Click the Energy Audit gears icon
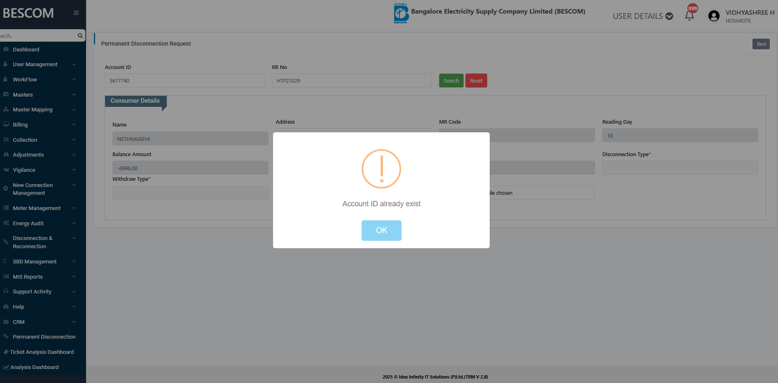 click(6, 223)
